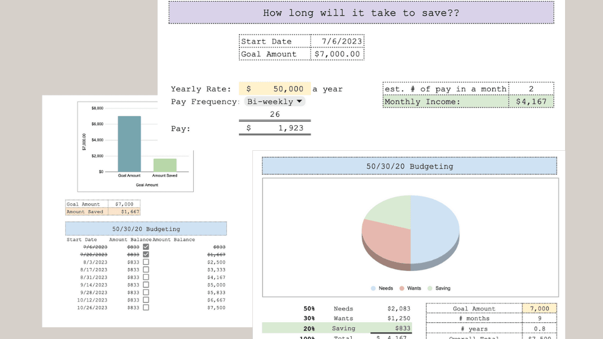Click the Wants legend entry
Image resolution: width=603 pixels, height=339 pixels.
pos(410,288)
